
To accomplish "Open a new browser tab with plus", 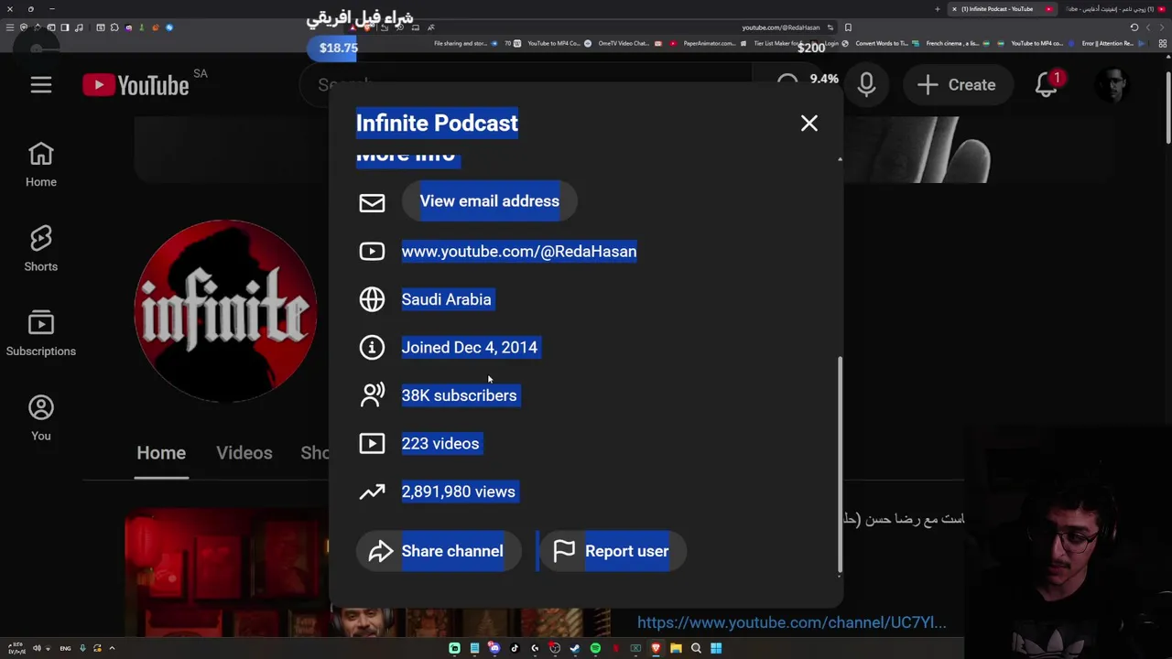I will [937, 9].
